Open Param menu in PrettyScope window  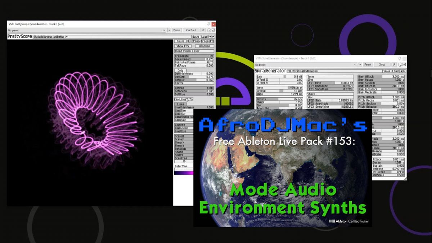[176, 30]
